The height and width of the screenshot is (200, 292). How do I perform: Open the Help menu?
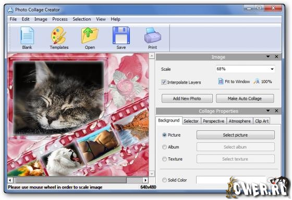(x=115, y=19)
